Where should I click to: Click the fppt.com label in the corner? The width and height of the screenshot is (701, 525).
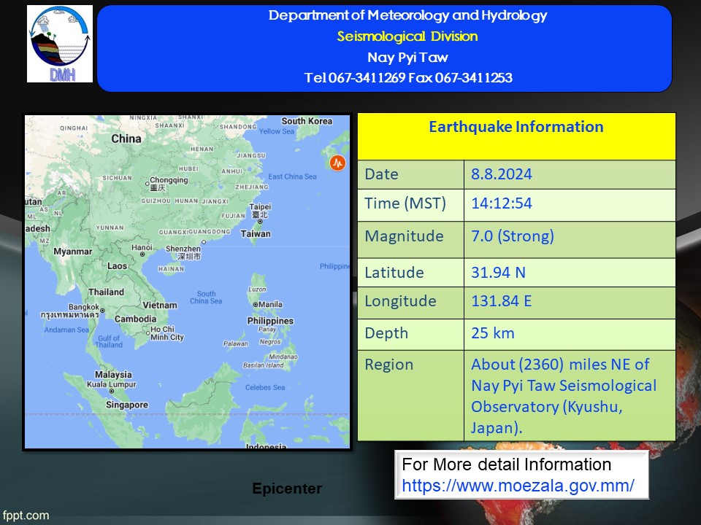[x=25, y=516]
